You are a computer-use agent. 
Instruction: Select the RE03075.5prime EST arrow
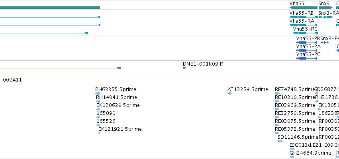click(277, 125)
